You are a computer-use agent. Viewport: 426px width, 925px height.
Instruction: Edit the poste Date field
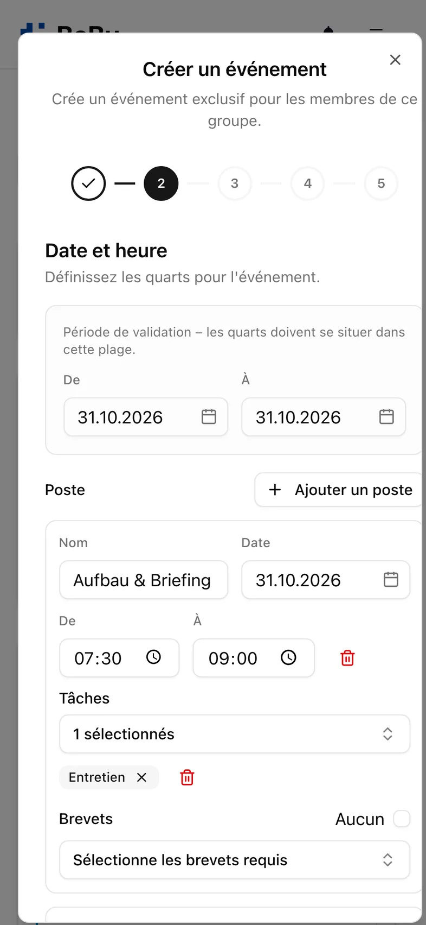click(326, 580)
